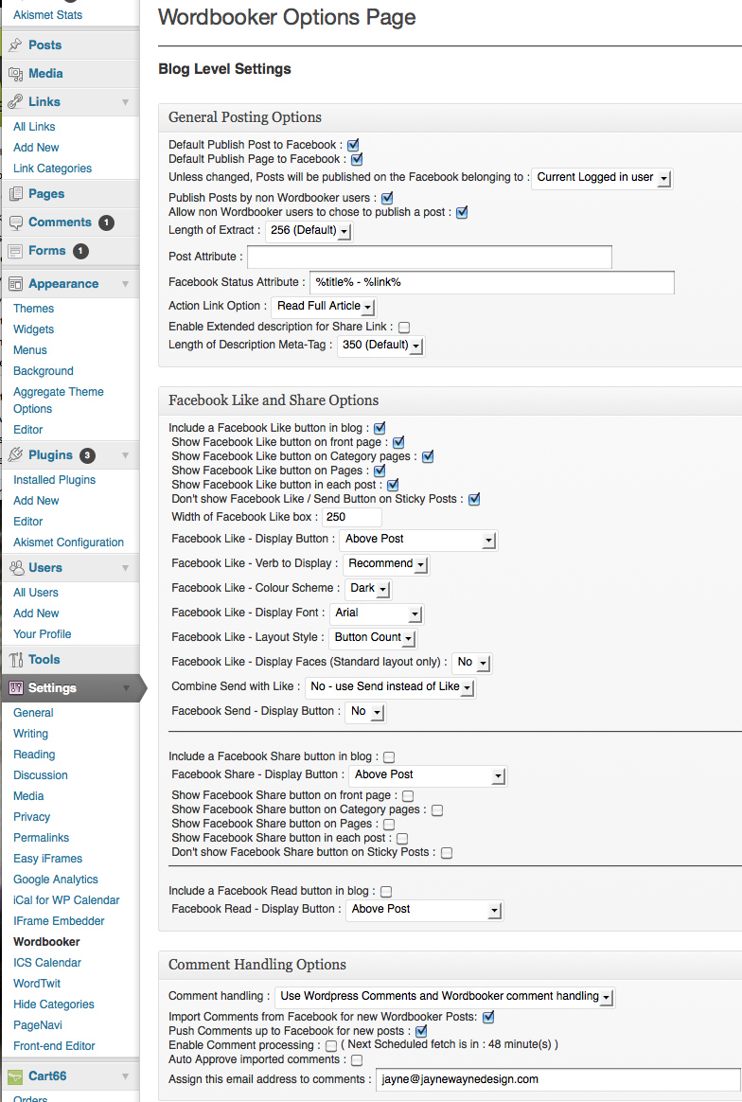742x1102 pixels.
Task: Go to Akismet Stats
Action: [x=47, y=15]
